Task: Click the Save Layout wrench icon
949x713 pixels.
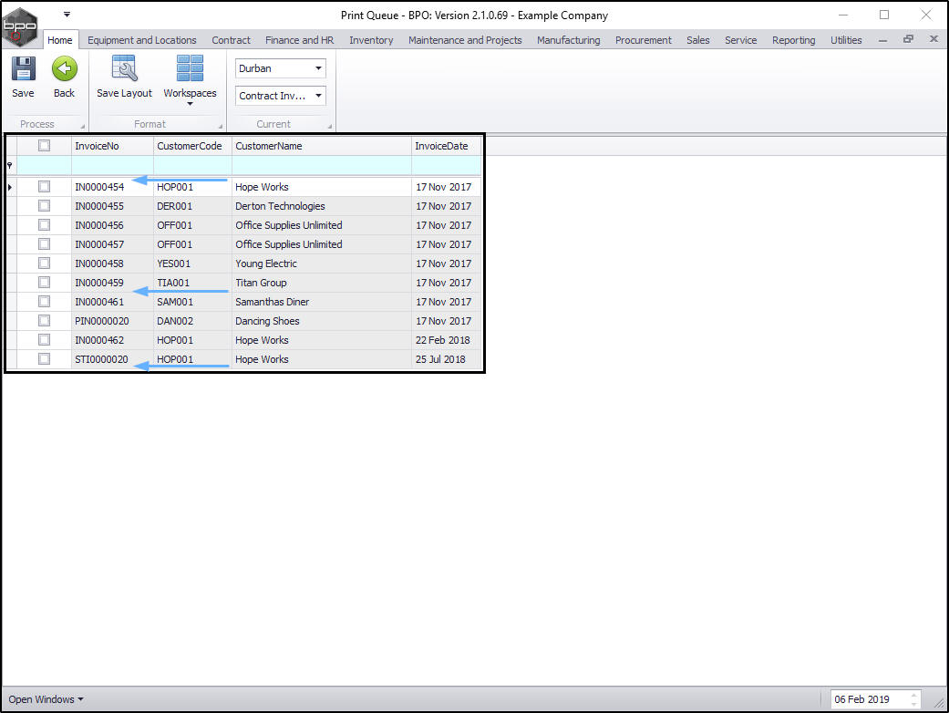Action: tap(124, 67)
